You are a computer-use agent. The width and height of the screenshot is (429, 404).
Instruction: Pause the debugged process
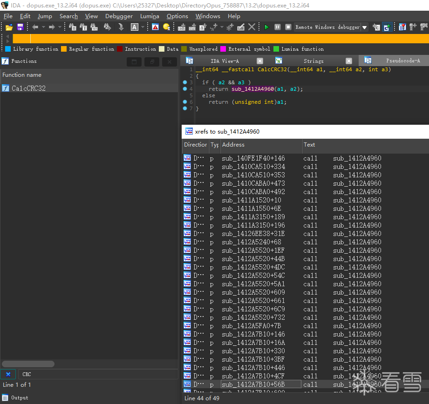[x=278, y=27]
